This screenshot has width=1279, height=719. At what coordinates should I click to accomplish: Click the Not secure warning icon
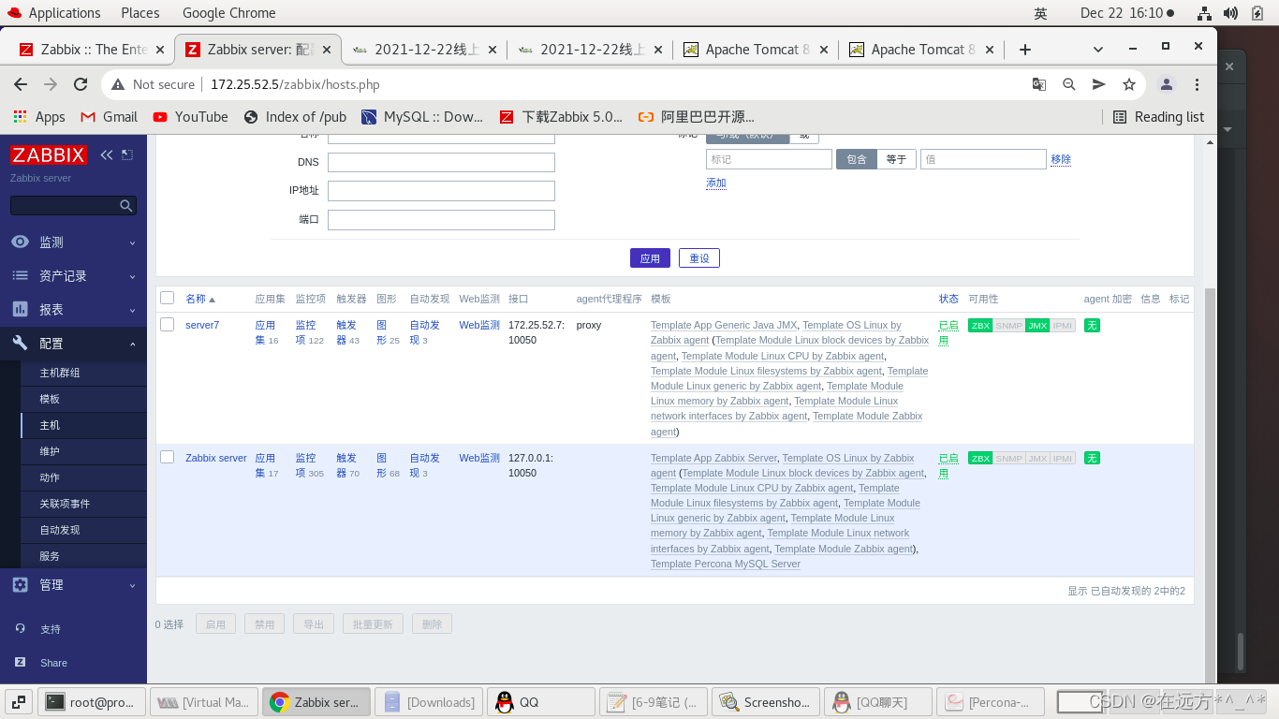tap(118, 84)
